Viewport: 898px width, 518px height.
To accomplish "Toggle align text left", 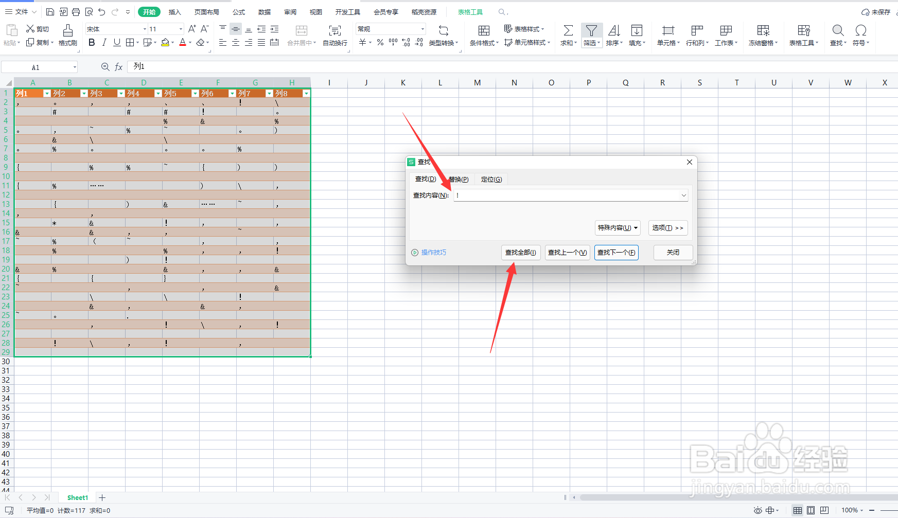I will [x=222, y=42].
